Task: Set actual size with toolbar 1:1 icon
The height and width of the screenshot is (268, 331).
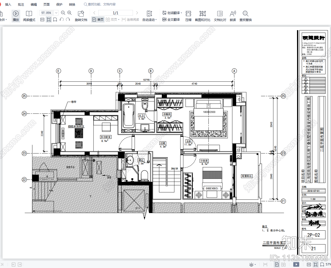Action: [42, 19]
